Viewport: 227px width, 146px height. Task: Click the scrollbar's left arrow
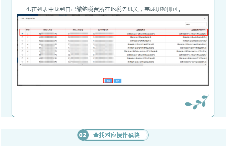(x=21, y=64)
